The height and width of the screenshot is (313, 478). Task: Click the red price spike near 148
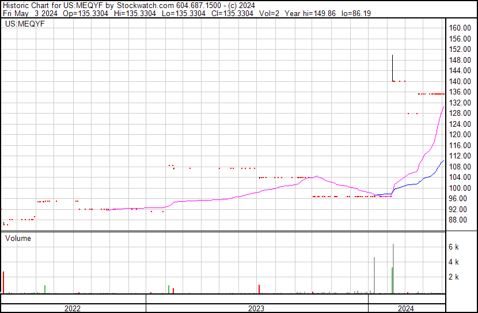(x=392, y=66)
